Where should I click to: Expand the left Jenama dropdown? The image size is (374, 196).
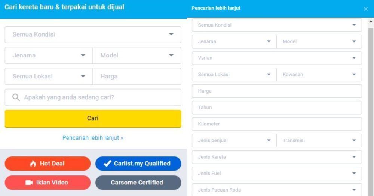click(49, 55)
